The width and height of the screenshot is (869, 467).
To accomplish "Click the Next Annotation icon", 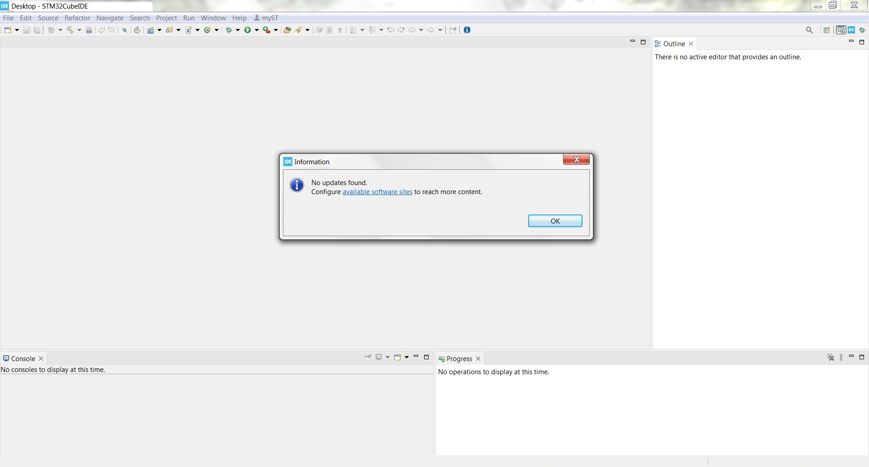I will coord(353,30).
